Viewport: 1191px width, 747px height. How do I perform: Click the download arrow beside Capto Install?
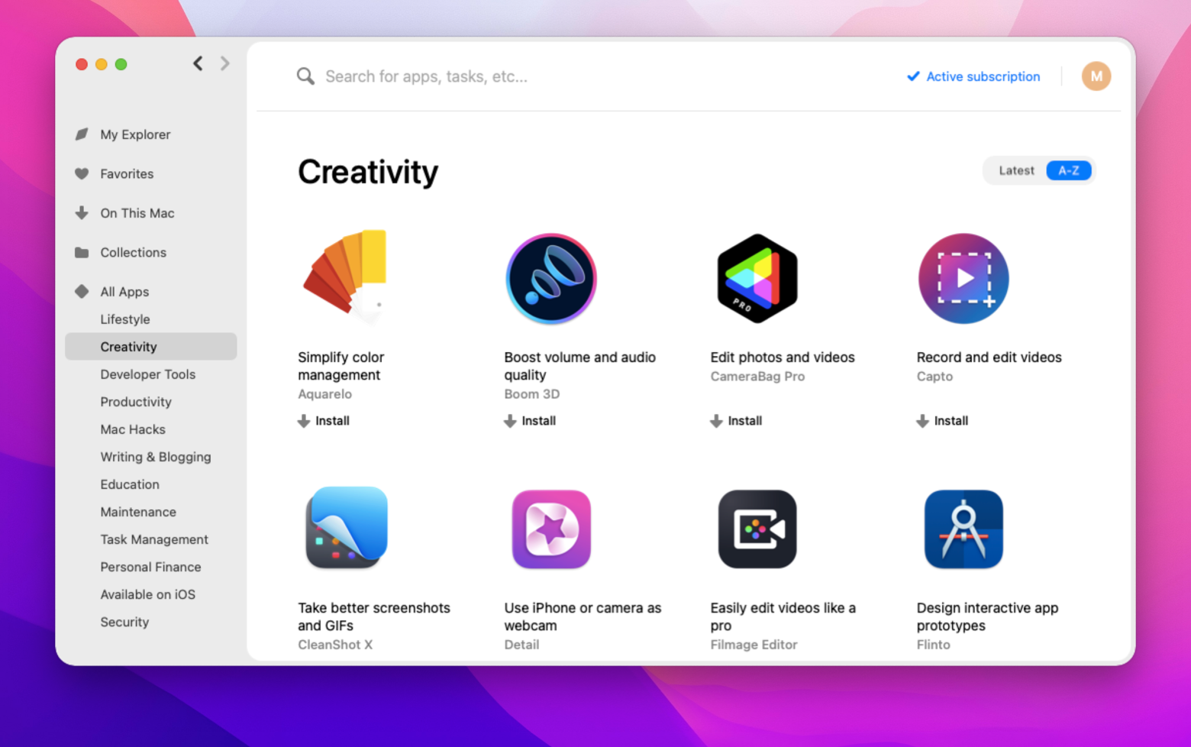coord(922,421)
